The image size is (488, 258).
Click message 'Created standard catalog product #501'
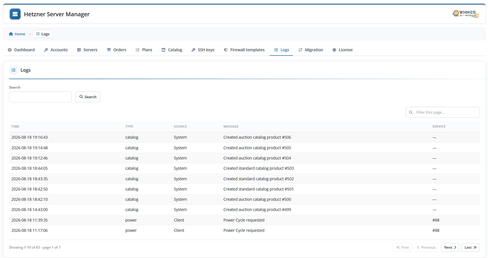[x=258, y=189]
